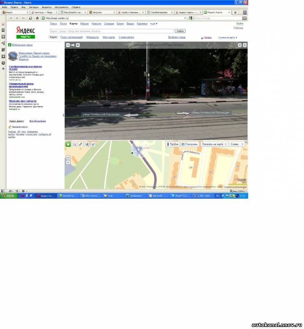Viewport: 304px width, 329px height.
Task: Switch to the Стройматериалы browser tab
Action: pos(160,12)
